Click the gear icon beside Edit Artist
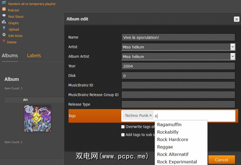 coord(4,35)
